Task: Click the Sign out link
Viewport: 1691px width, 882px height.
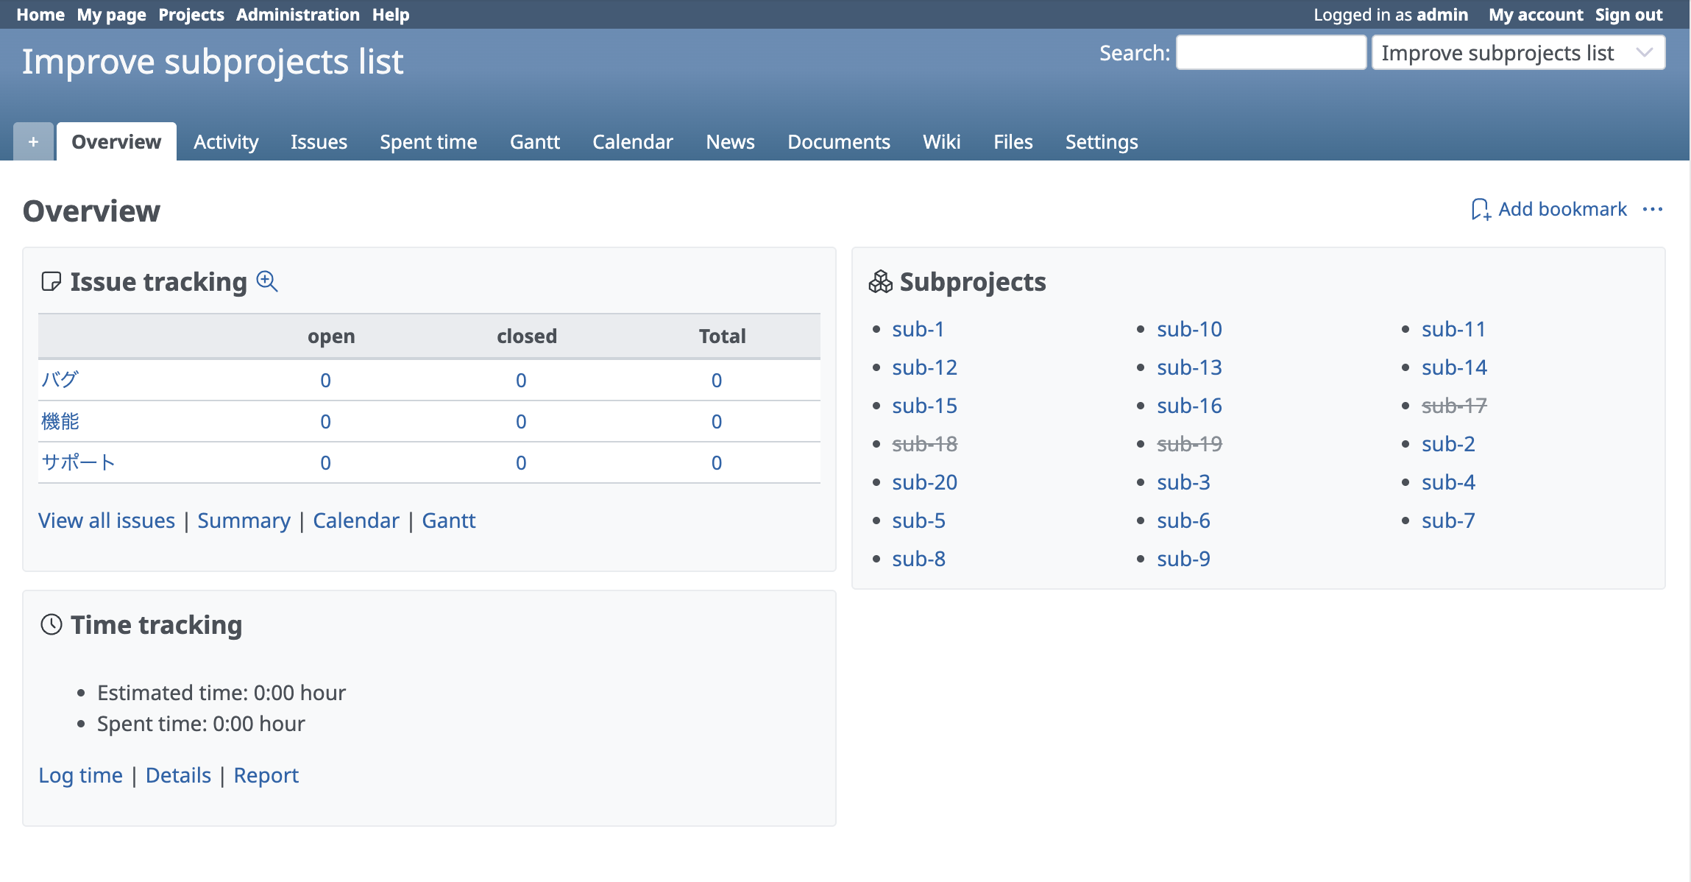Action: click(1628, 15)
